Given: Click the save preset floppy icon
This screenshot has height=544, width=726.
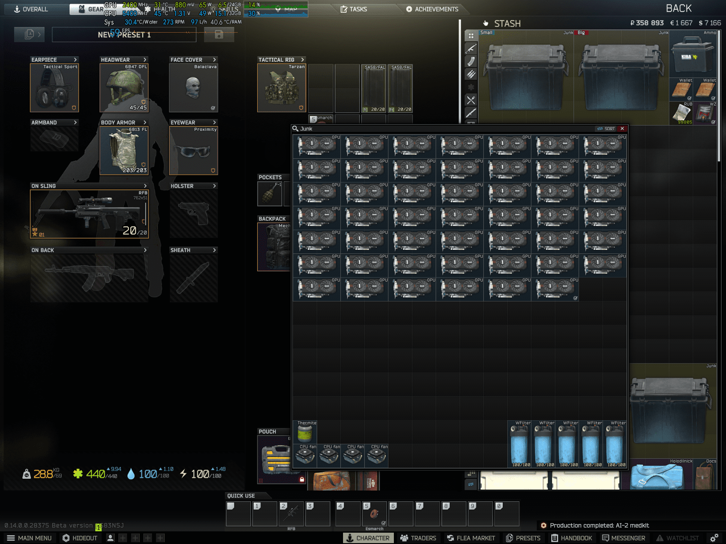Looking at the screenshot, I should 219,34.
